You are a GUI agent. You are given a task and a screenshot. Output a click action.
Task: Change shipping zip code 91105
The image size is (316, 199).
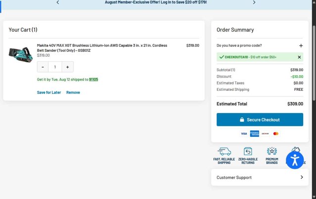pos(93,80)
